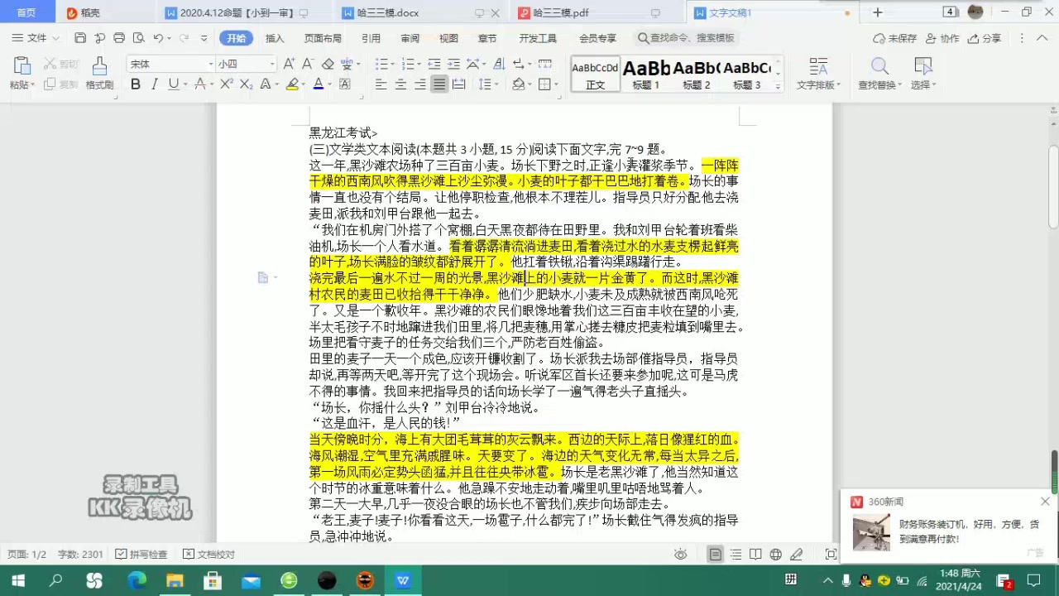Click the 协作 (Collaborate) button
Viewport: 1059px width, 596px height.
(x=943, y=38)
